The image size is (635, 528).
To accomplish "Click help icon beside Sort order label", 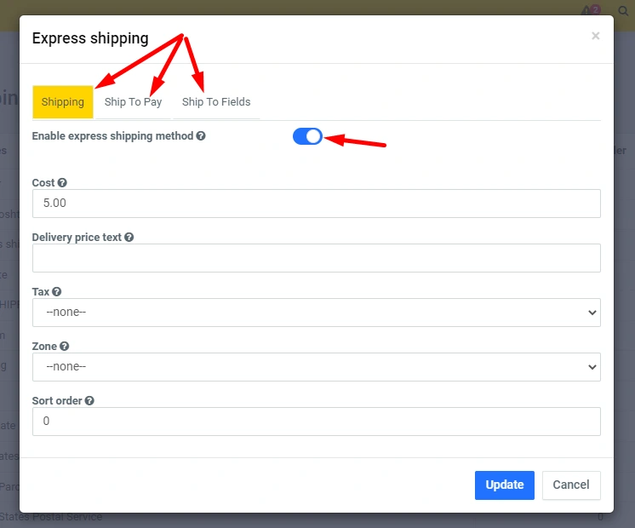I will click(89, 400).
